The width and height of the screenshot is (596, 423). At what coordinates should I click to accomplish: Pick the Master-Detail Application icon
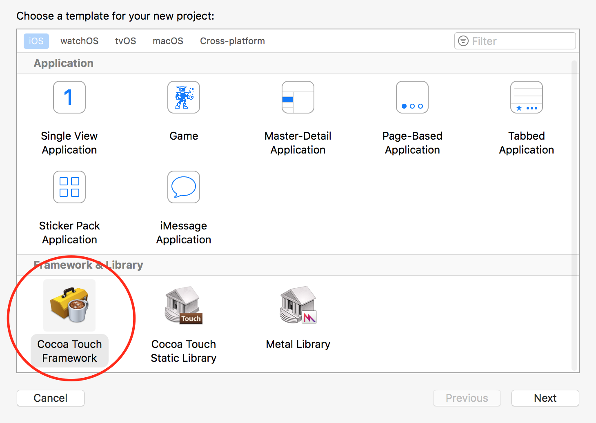[298, 97]
